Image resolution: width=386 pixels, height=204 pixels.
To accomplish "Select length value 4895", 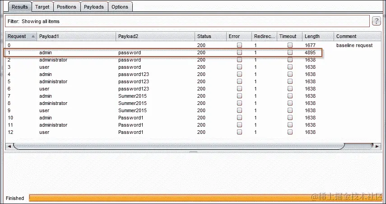I will [x=310, y=52].
